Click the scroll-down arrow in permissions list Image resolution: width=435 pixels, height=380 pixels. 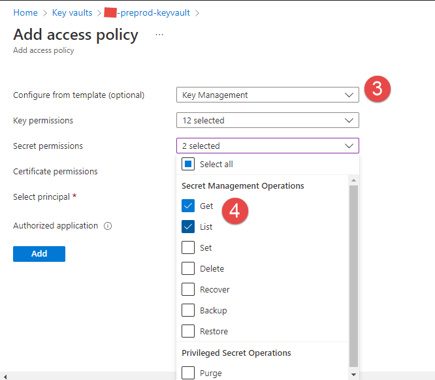click(353, 374)
